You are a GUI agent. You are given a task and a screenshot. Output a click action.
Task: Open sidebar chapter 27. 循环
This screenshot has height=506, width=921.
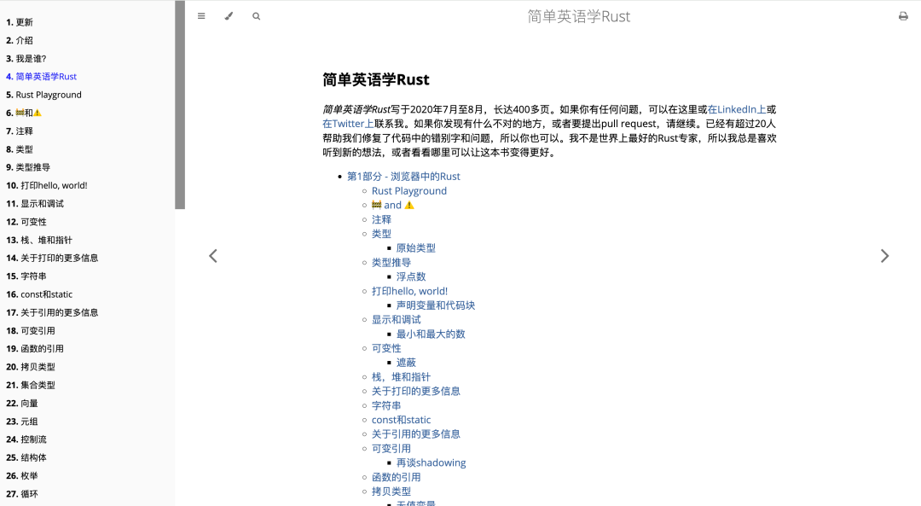click(x=21, y=494)
